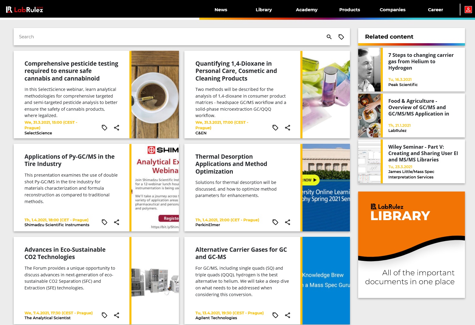Click the coffee cup thumbnail image
Image resolution: width=475 pixels, height=325 pixels.
click(155, 95)
